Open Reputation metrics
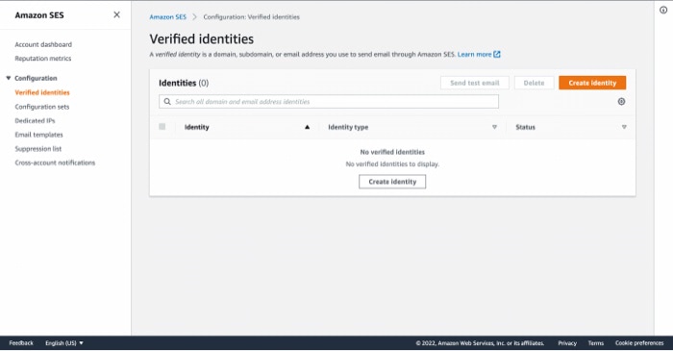Image resolution: width=673 pixels, height=351 pixels. 43,59
